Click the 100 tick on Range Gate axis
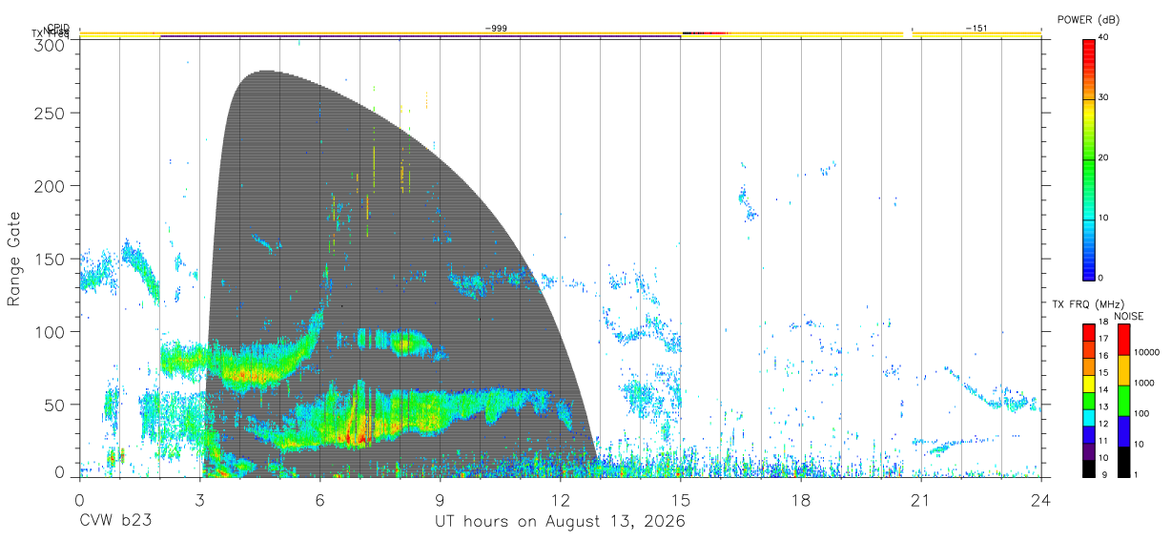1171x541 pixels. [48, 332]
